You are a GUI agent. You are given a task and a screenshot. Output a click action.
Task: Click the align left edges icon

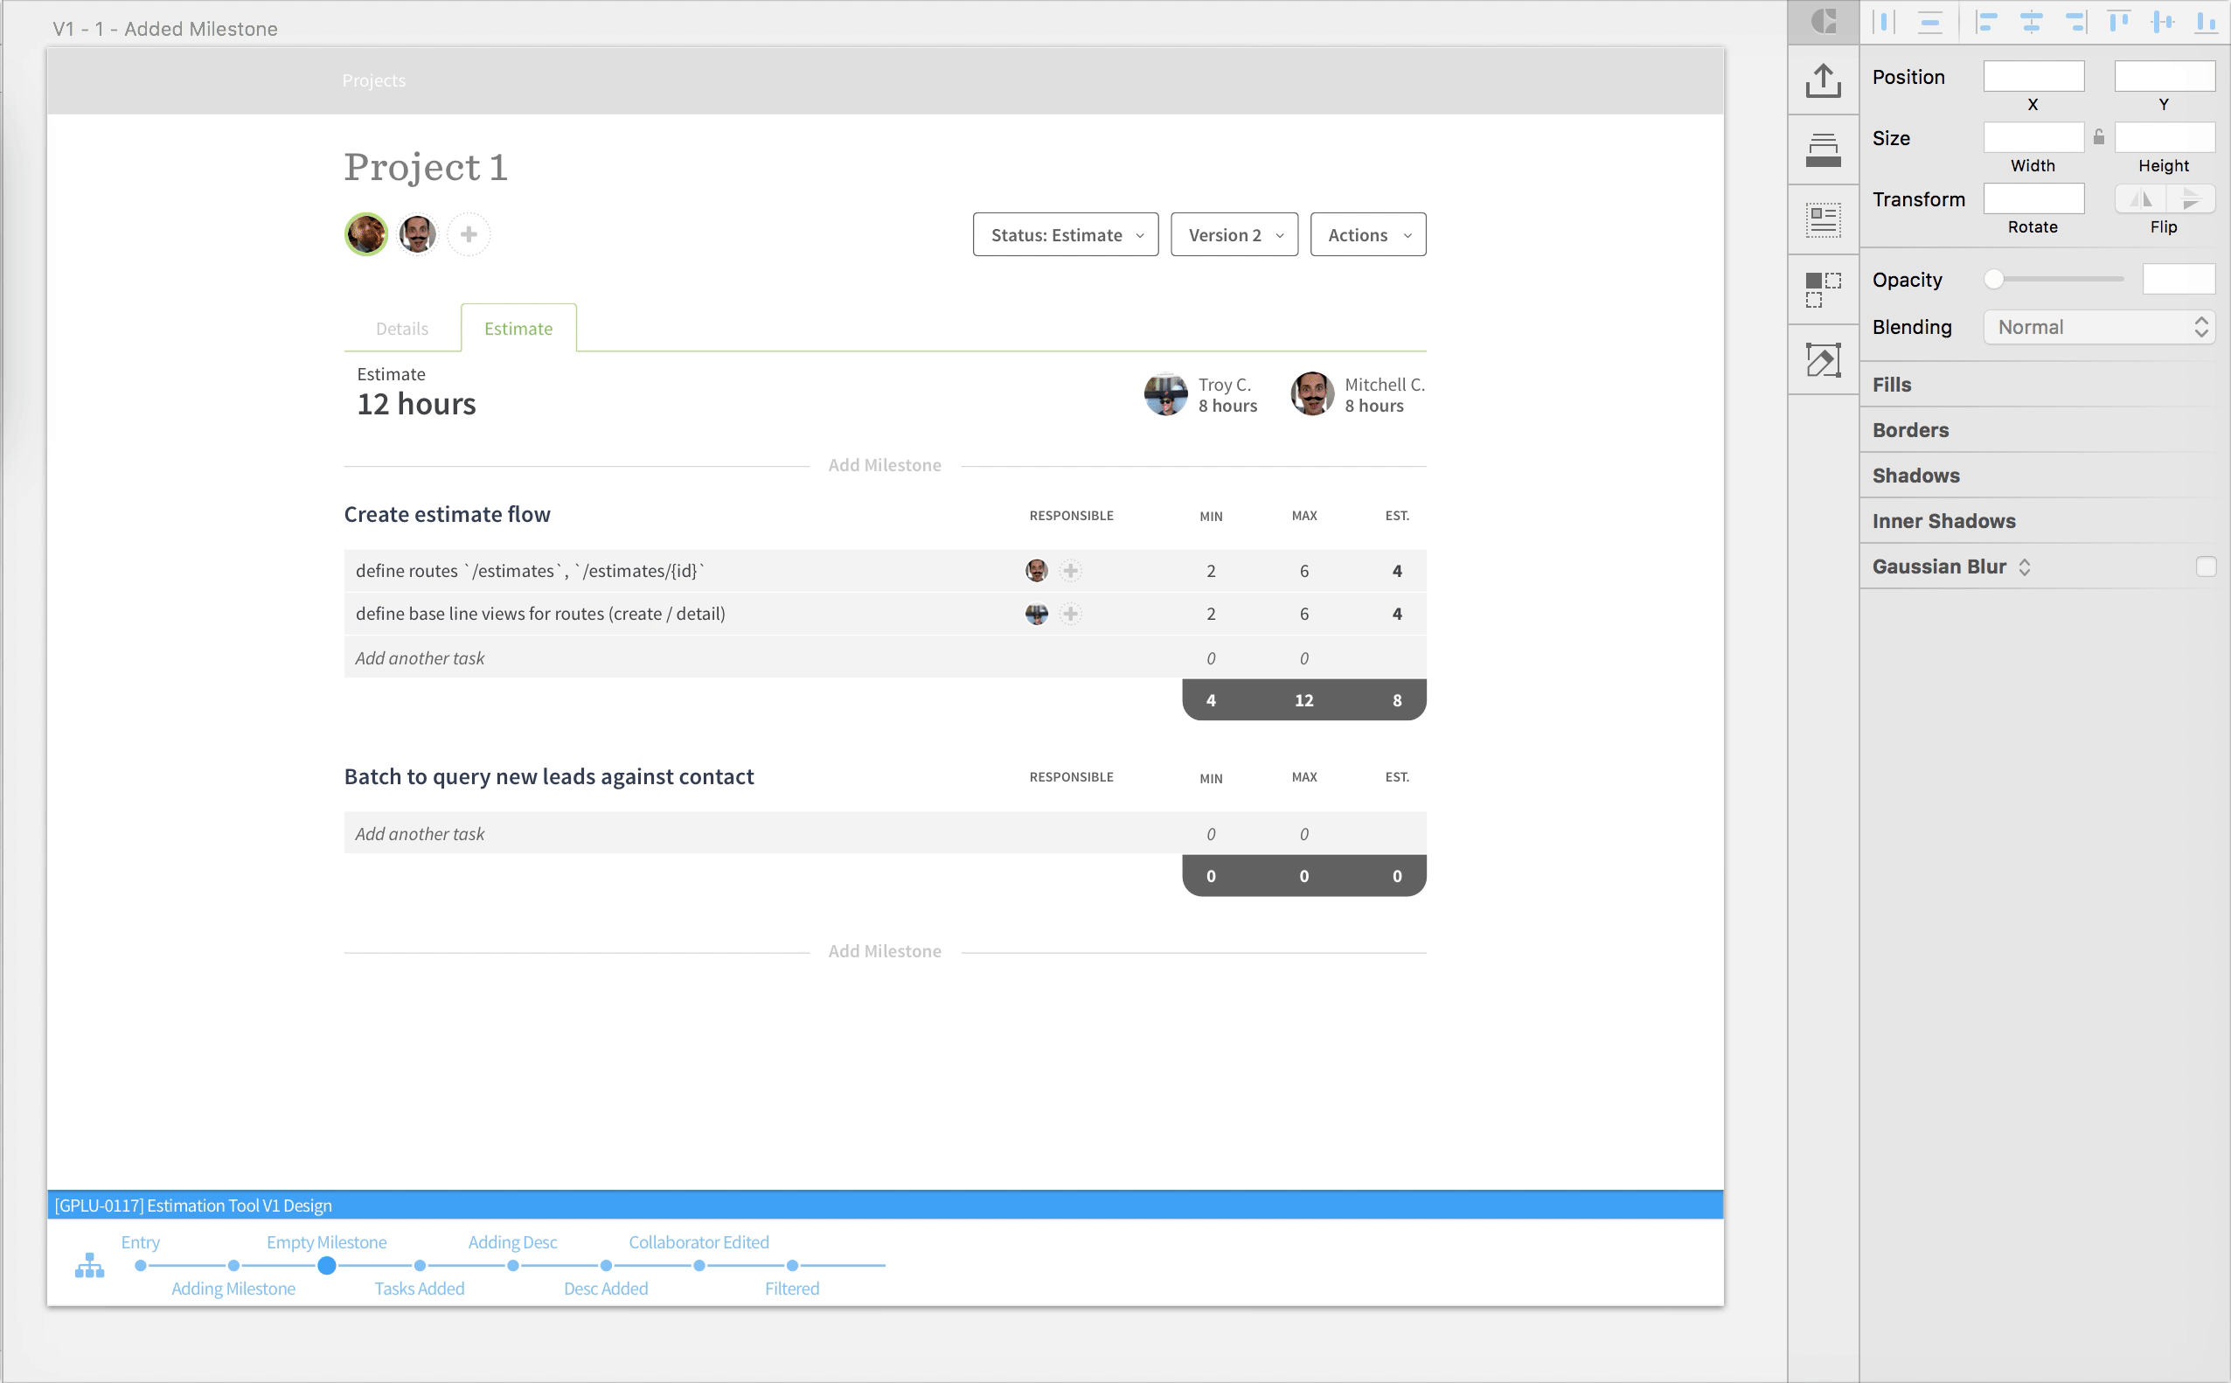(x=1986, y=21)
